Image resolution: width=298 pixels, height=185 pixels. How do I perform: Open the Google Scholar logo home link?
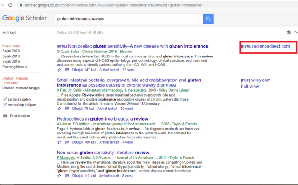coord(24,18)
